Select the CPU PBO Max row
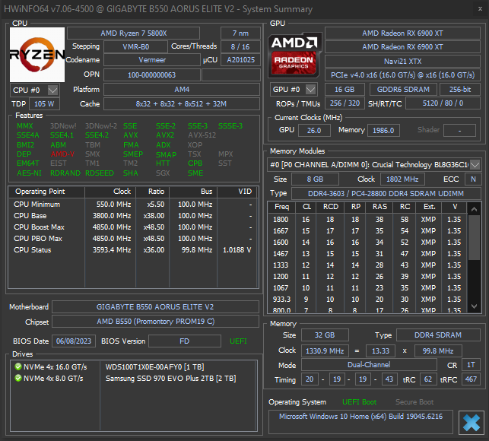Viewport: 489px width, 441px height. pyautogui.click(x=132, y=239)
